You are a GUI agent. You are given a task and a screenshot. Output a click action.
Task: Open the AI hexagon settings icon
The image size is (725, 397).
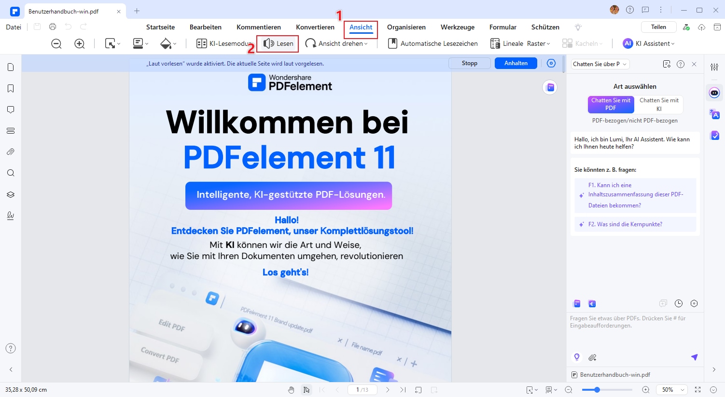point(694,303)
